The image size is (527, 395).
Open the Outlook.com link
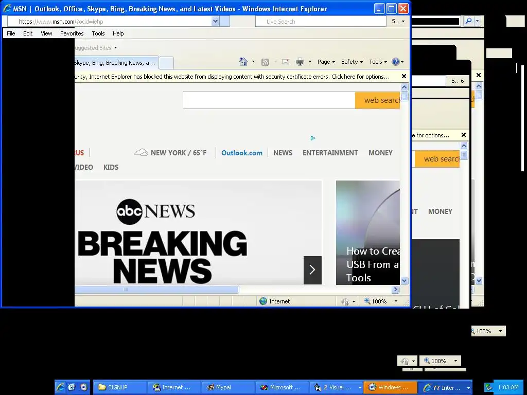pyautogui.click(x=242, y=153)
